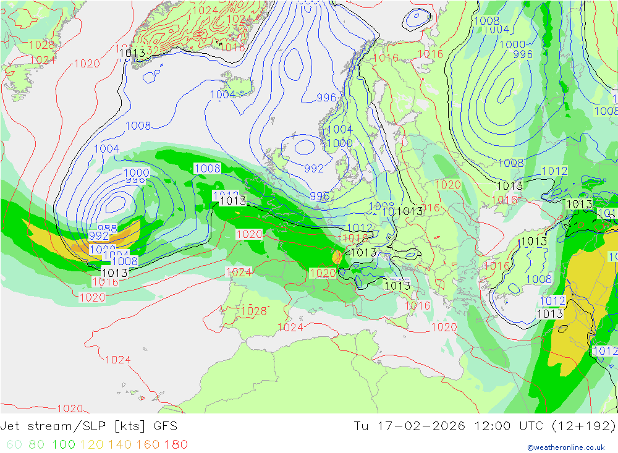Click the 80 kts legend value
Screen dimensions: 618x453
36,444
